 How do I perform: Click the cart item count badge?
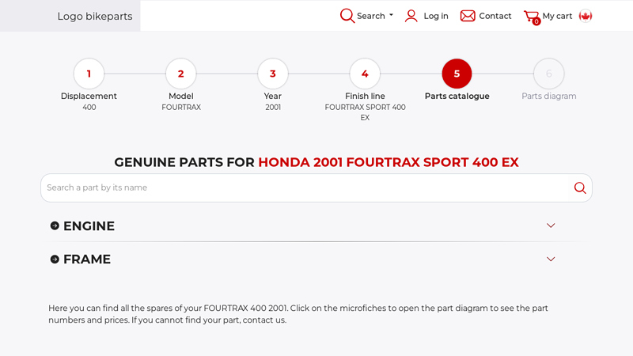[536, 22]
